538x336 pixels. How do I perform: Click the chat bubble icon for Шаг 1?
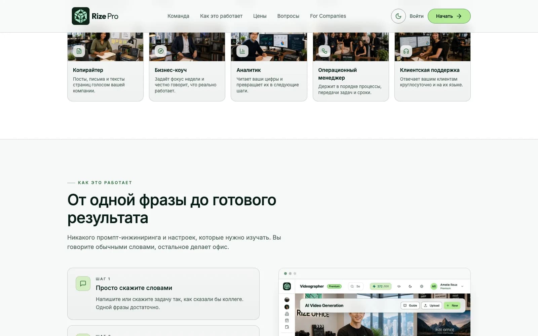83,284
